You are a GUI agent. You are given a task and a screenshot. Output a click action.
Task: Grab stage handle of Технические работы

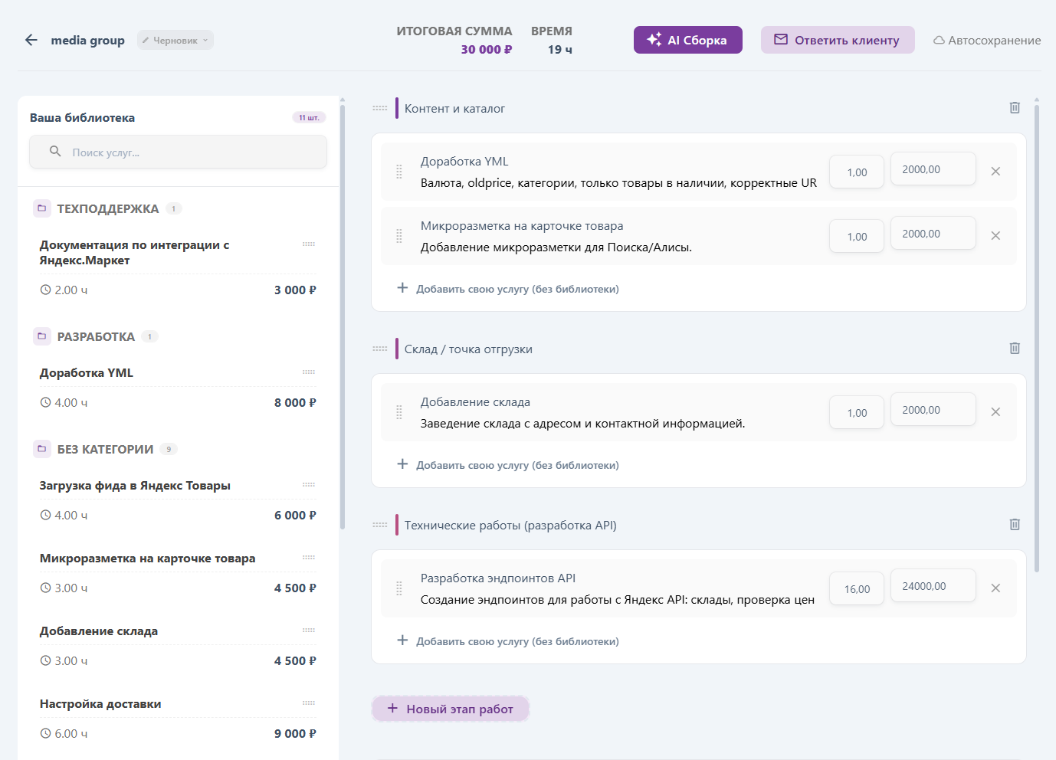[380, 525]
